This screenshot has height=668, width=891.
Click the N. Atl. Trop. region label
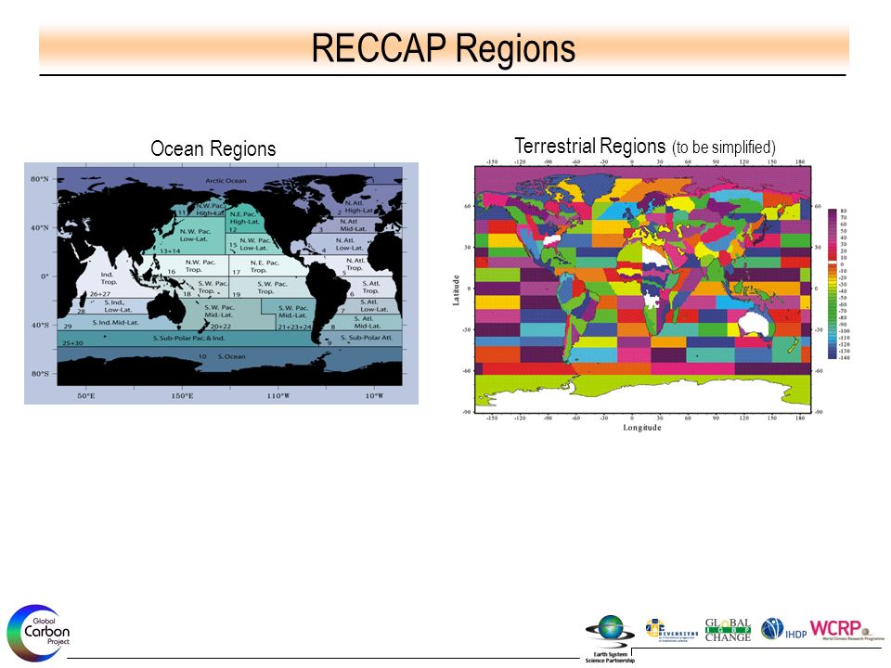(355, 264)
